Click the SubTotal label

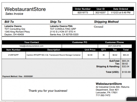(x=115, y=61)
